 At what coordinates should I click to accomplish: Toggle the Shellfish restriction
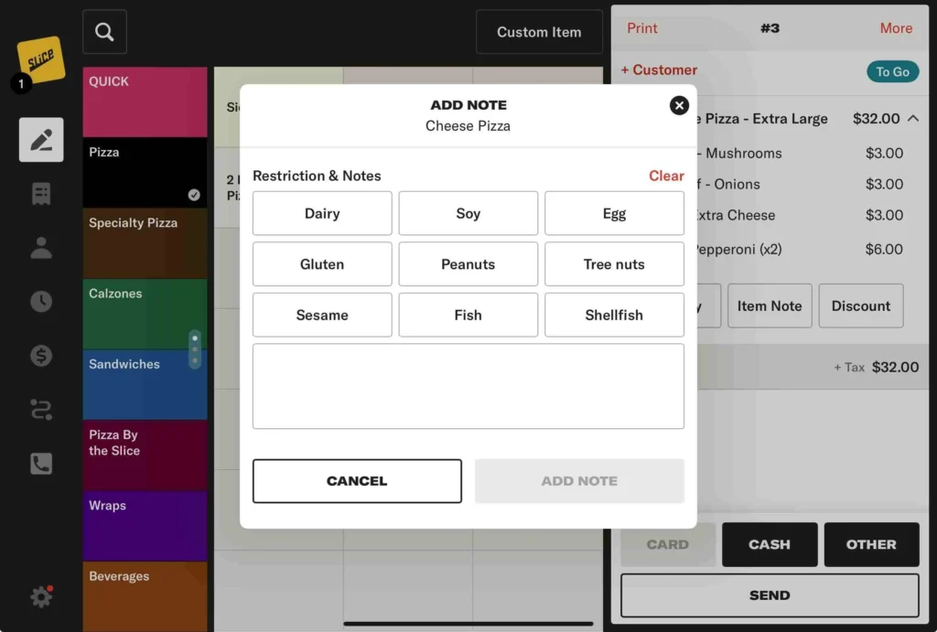pyautogui.click(x=614, y=315)
